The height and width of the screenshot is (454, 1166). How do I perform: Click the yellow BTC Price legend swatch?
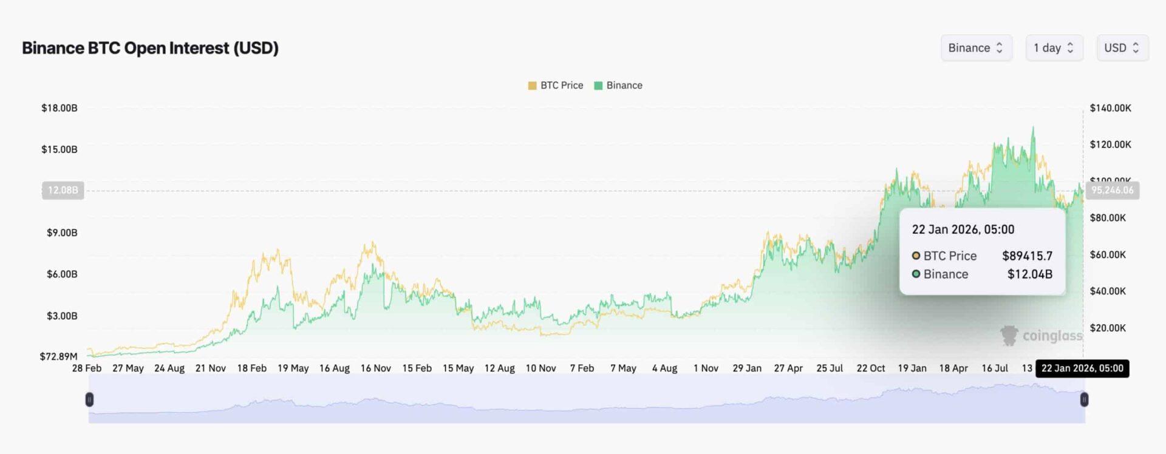(533, 86)
